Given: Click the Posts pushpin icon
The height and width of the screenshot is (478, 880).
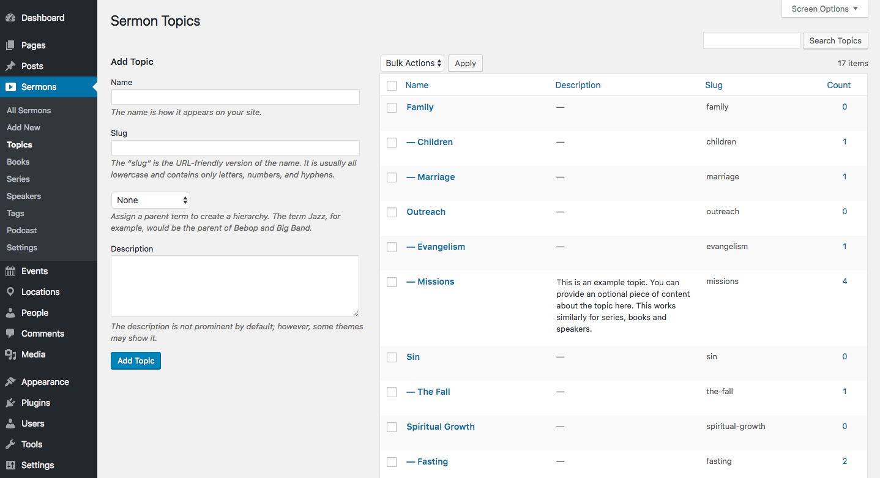Looking at the screenshot, I should (10, 66).
